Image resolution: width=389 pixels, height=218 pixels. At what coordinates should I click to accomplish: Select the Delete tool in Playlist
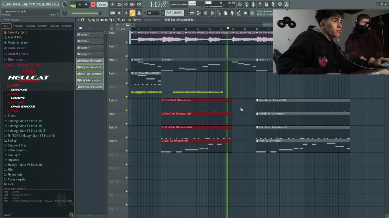coord(98,20)
